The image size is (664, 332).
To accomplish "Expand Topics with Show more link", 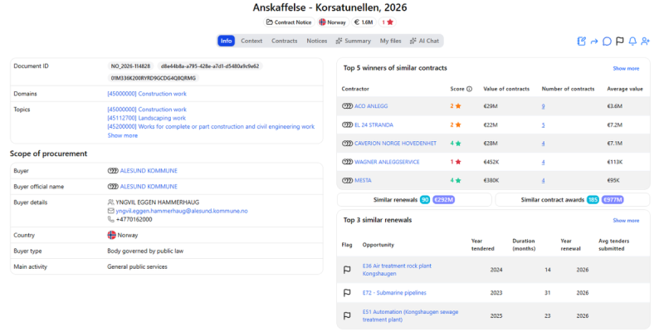I will tap(122, 135).
